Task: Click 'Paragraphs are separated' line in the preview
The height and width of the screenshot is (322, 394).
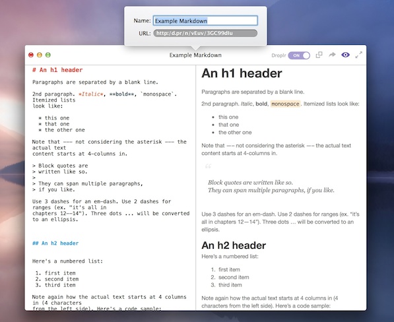Action: [x=253, y=92]
